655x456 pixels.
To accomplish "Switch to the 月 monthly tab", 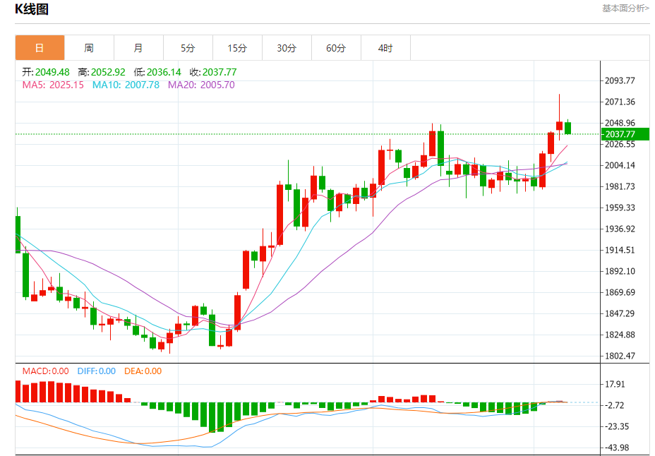I will pos(138,48).
